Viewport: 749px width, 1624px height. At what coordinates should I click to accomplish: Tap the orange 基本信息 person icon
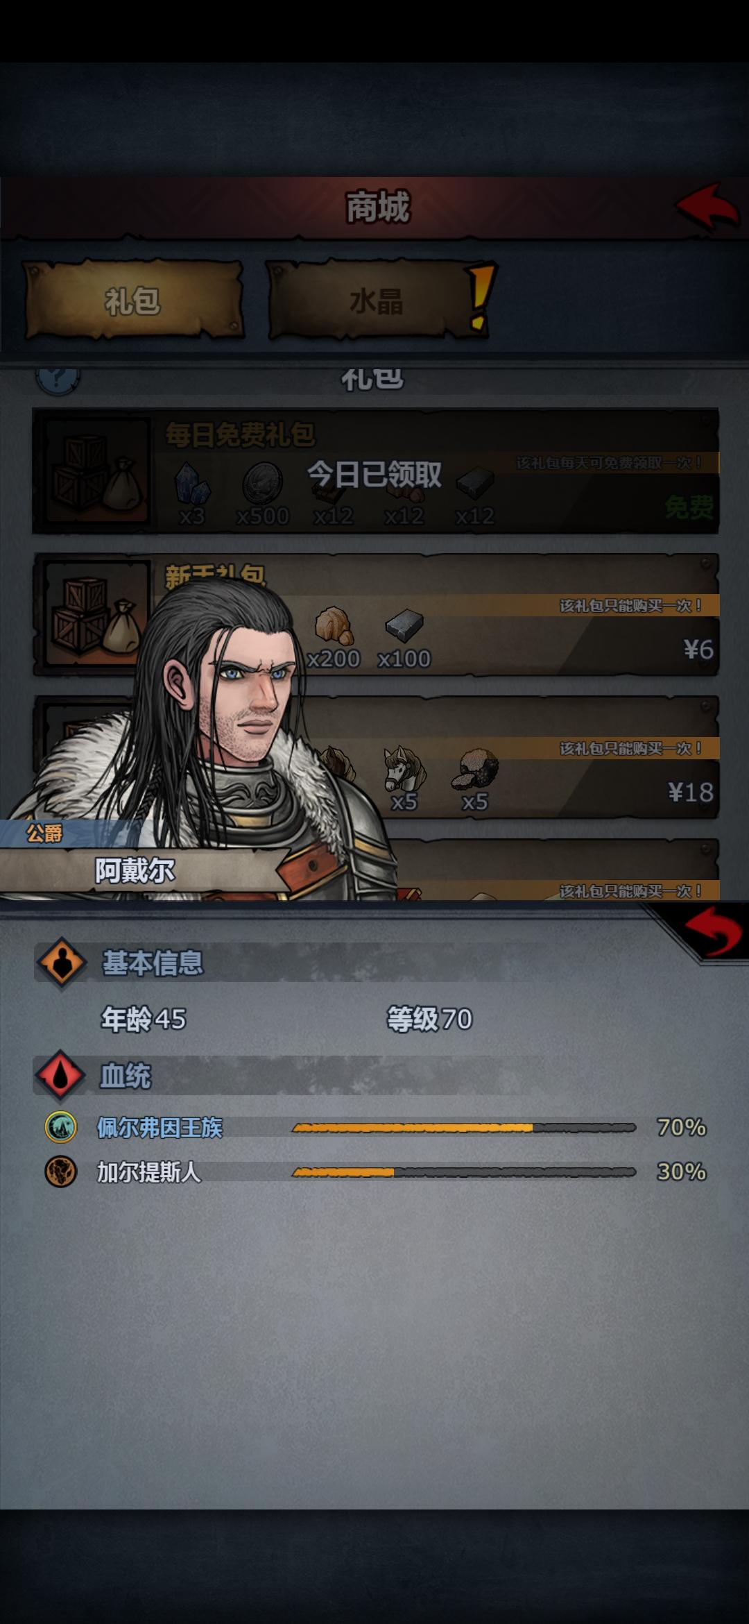click(61, 963)
